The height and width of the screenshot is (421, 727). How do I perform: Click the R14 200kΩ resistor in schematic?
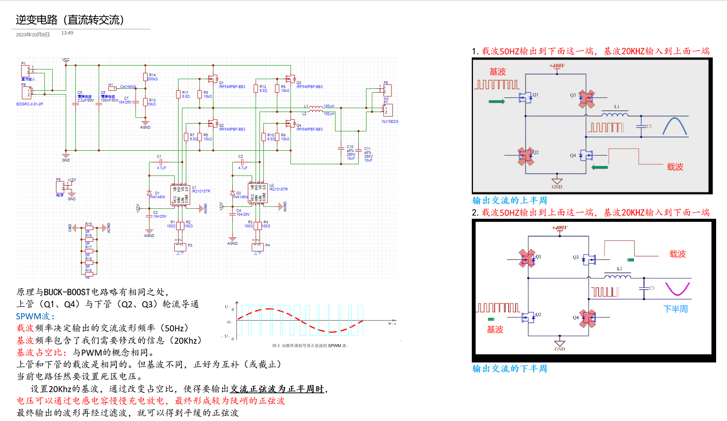(145, 77)
